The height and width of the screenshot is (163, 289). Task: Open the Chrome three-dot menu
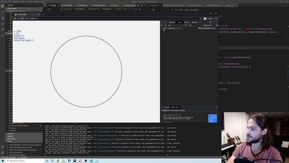(216, 19)
